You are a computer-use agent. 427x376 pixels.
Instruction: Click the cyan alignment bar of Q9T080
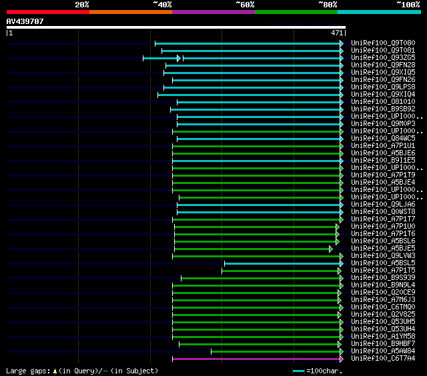pyautogui.click(x=248, y=43)
